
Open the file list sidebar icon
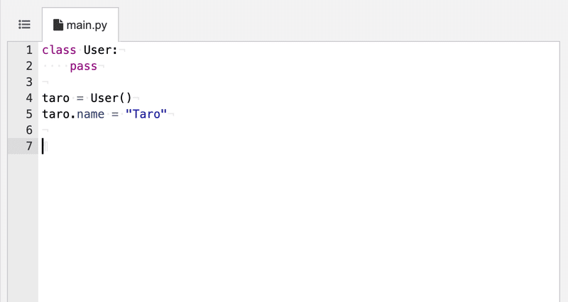24,24
